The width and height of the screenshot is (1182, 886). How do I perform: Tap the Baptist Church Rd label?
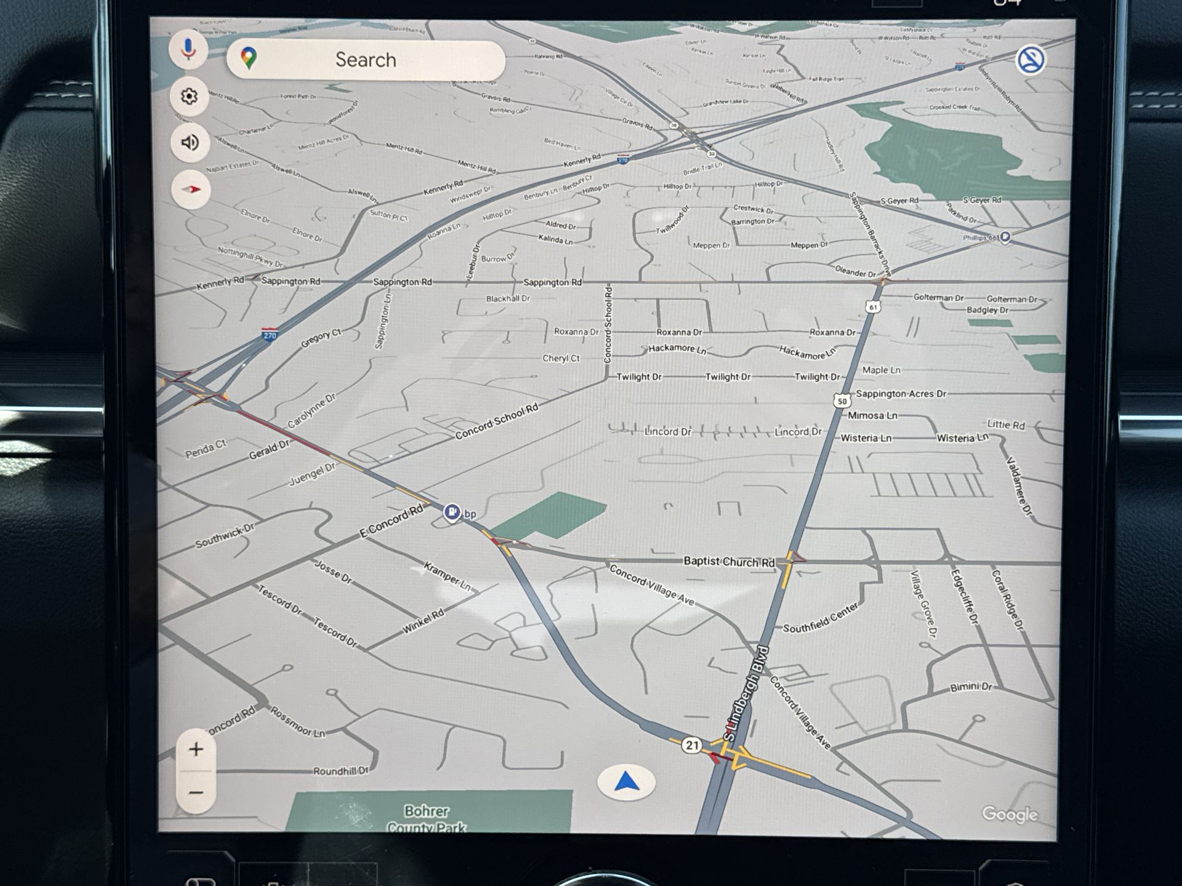(x=729, y=562)
